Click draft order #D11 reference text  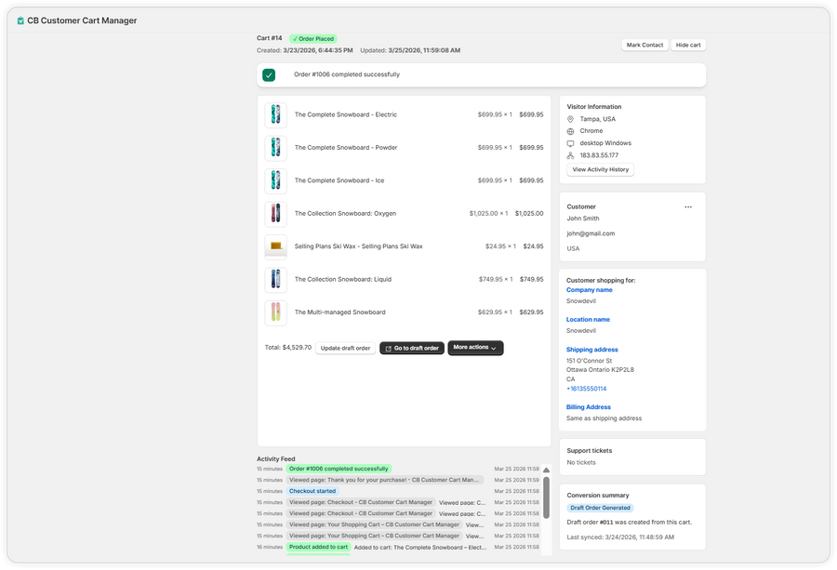tap(605, 523)
